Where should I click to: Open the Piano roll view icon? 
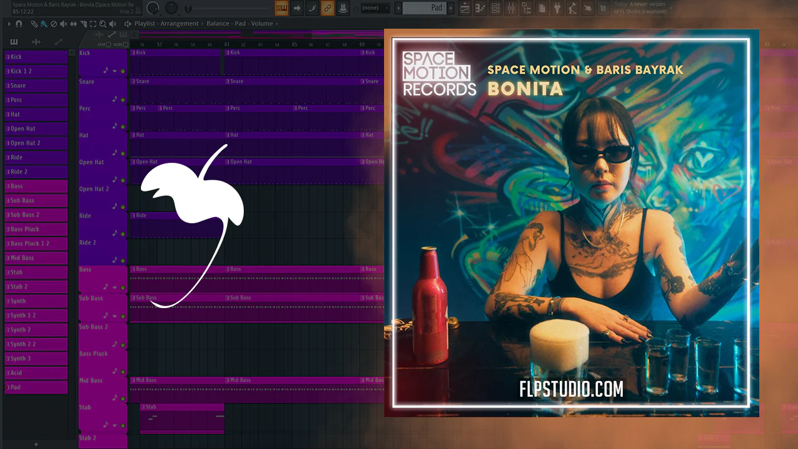480,8
